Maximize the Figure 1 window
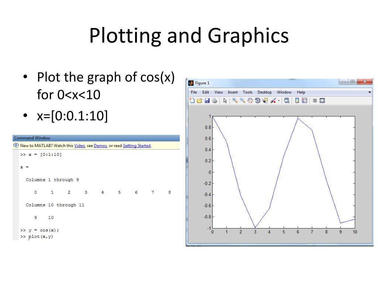Viewport: 378px width, 283px height. 353,82
